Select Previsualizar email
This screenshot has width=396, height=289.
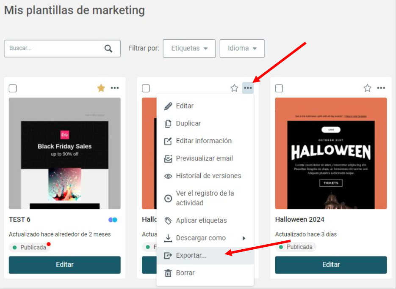205,158
